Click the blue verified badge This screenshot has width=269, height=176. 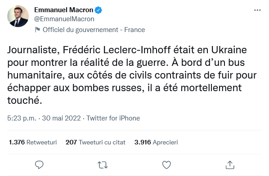[99, 10]
